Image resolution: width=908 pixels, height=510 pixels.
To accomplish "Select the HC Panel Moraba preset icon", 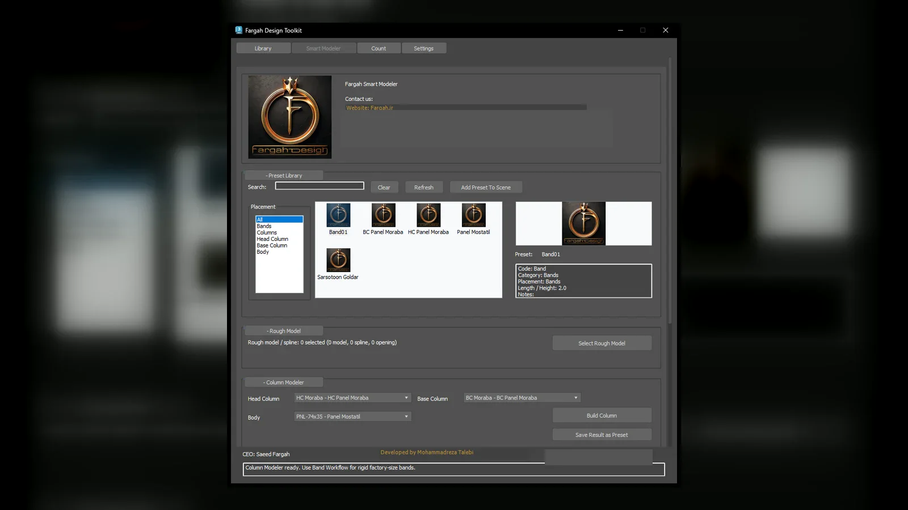I will click(x=428, y=215).
